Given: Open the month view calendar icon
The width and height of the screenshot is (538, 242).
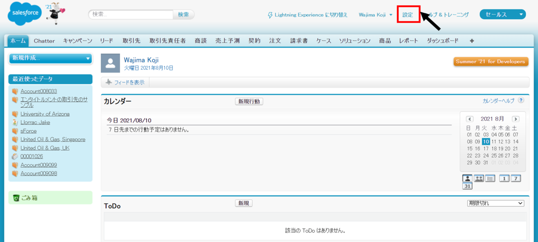Looking at the screenshot, I should coord(467,186).
